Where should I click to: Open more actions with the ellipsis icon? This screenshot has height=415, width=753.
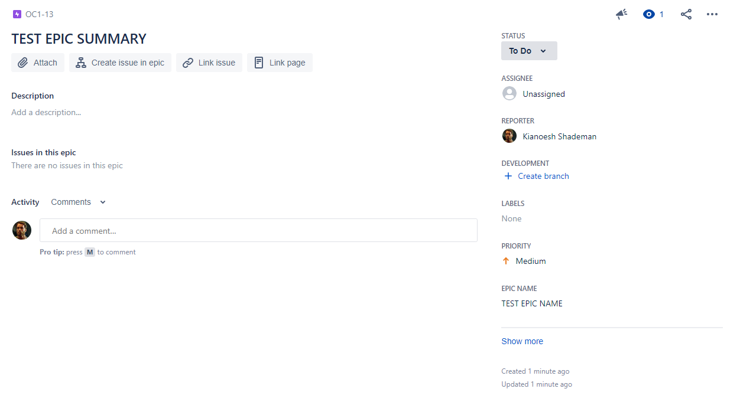pos(712,14)
